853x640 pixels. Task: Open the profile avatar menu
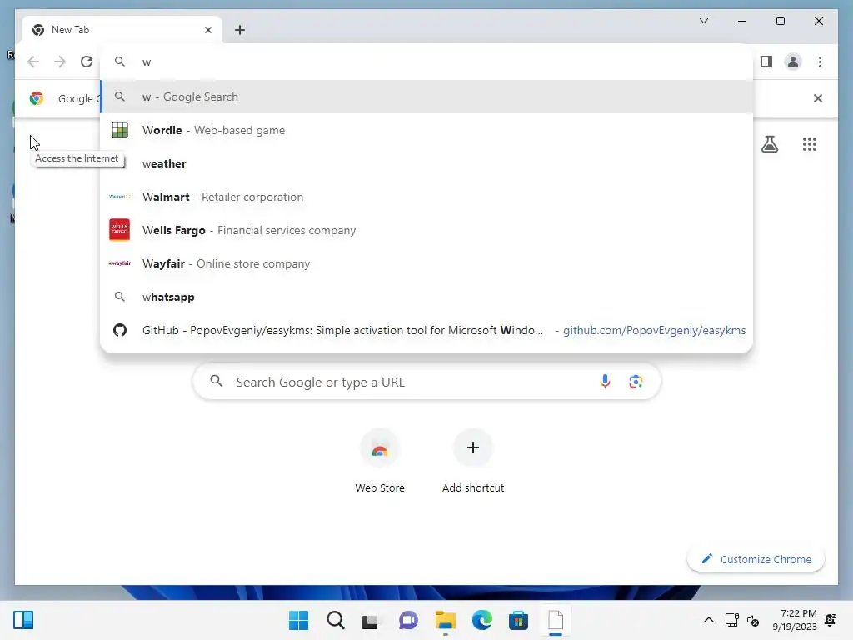793,62
